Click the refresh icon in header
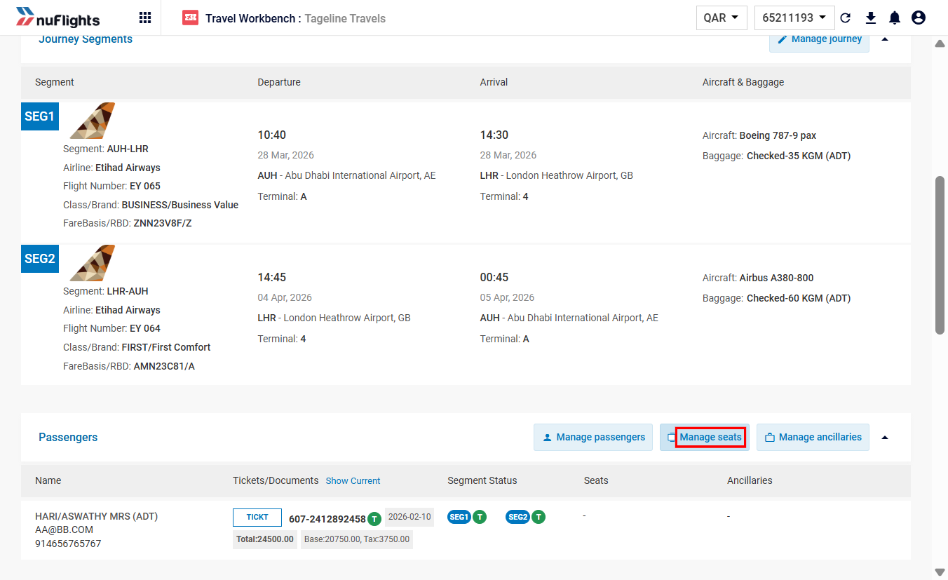The width and height of the screenshot is (948, 580). click(x=846, y=18)
